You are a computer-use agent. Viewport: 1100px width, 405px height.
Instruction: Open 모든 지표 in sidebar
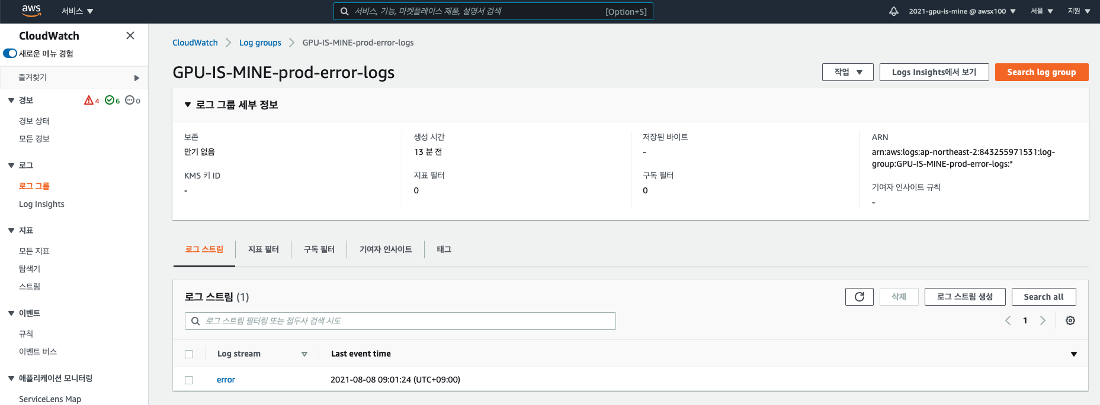(x=34, y=251)
